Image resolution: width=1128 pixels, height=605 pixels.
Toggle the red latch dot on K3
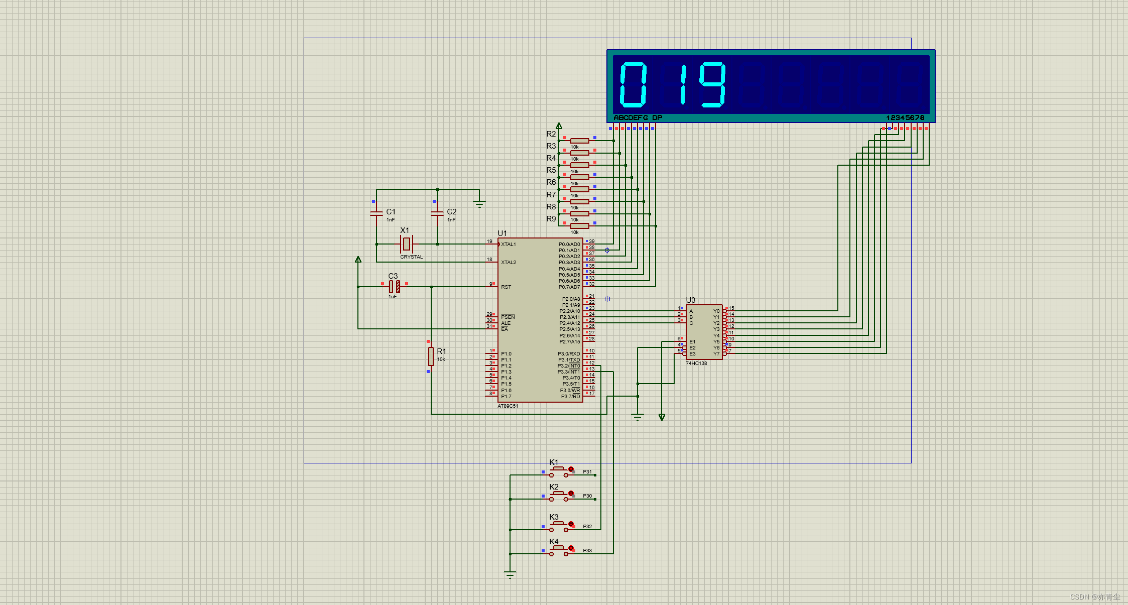pyautogui.click(x=571, y=524)
